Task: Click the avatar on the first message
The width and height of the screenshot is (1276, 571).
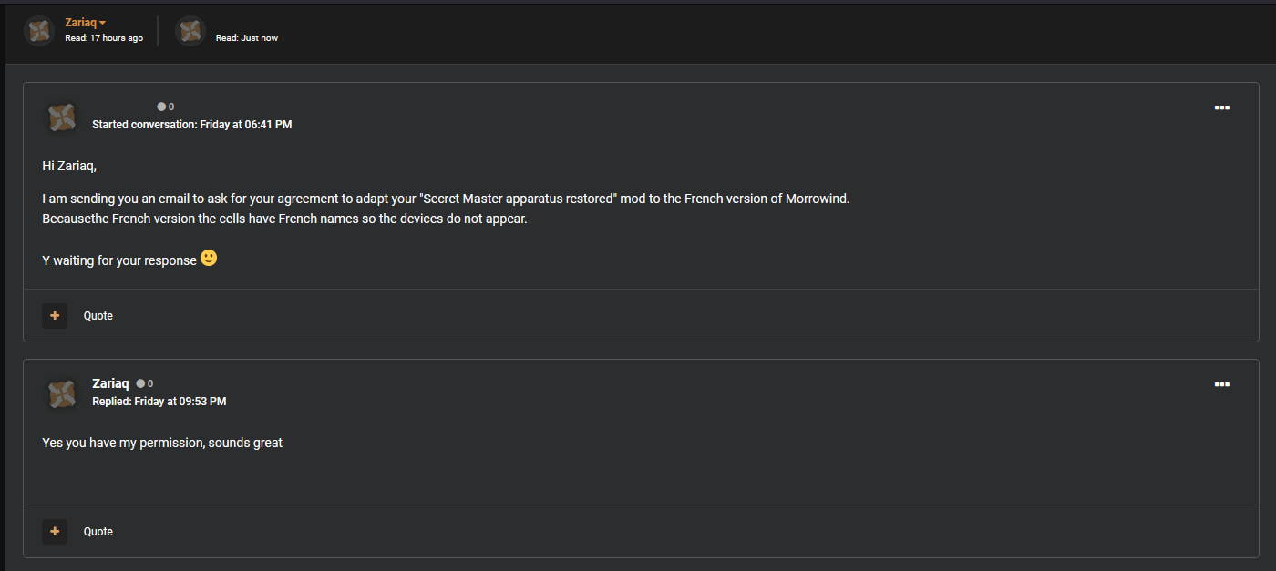Action: click(62, 117)
